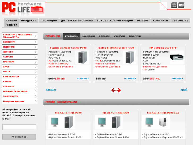Open the Scenic P300 tower image

82,57
